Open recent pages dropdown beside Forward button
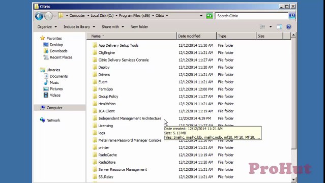The image size is (325, 183). point(55,16)
